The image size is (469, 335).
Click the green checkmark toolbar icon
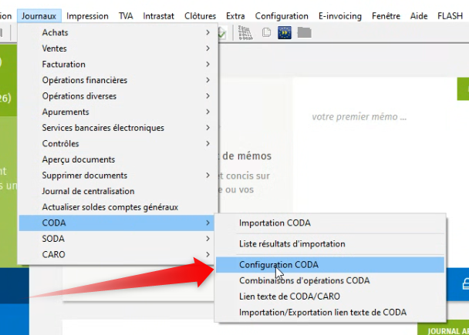tap(223, 32)
